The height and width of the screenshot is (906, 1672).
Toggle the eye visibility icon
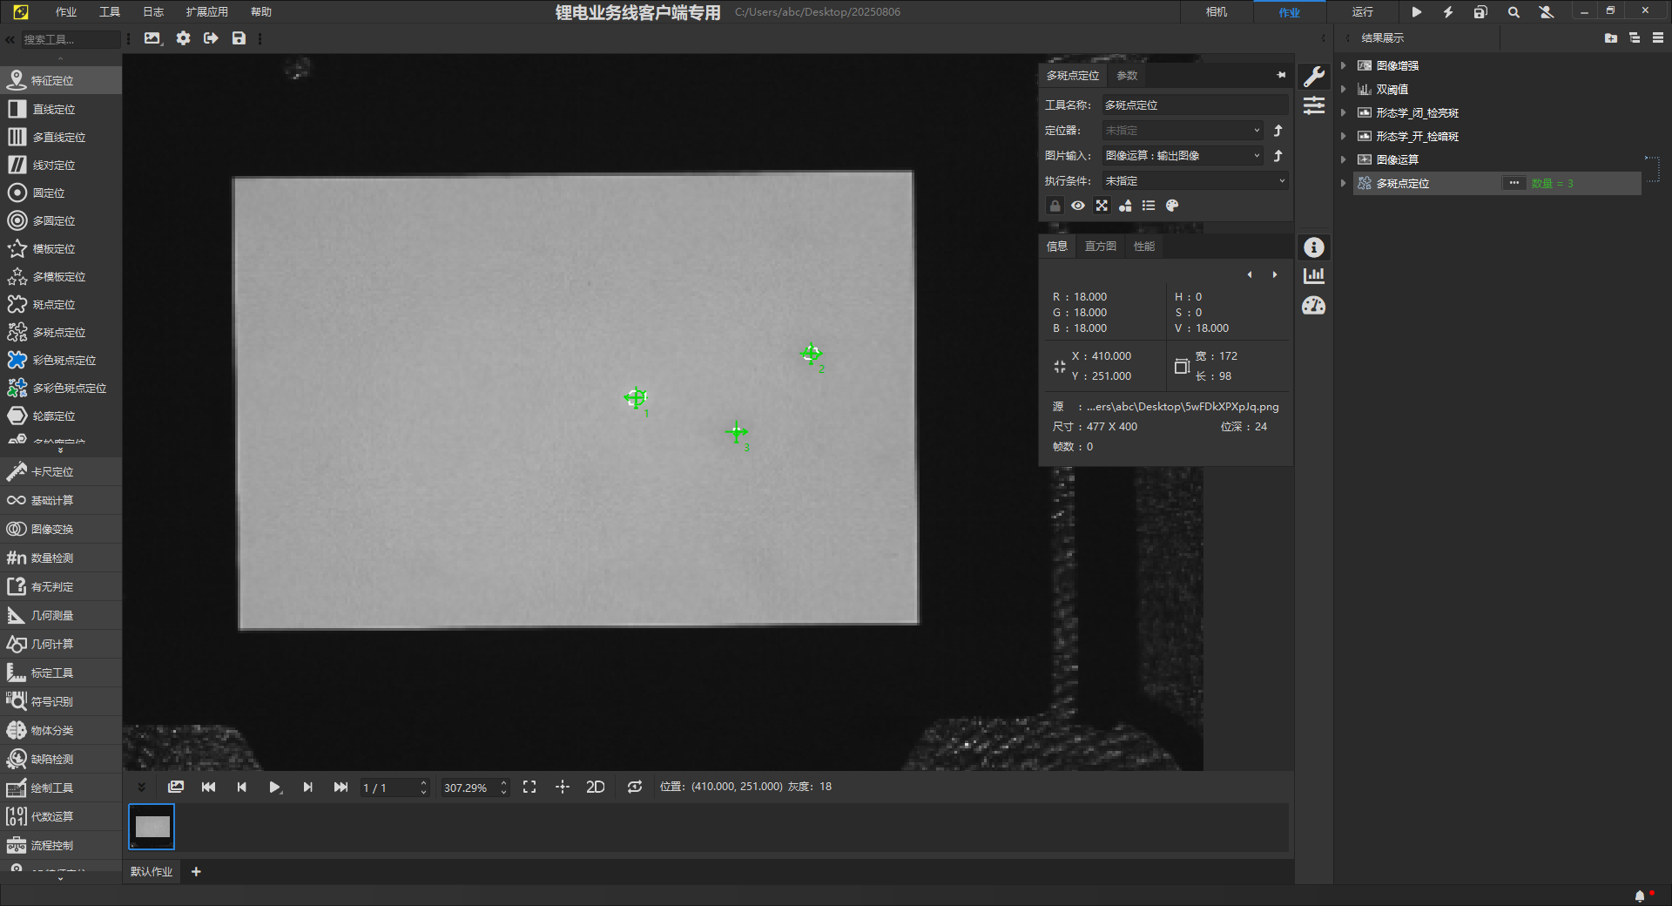tap(1078, 206)
